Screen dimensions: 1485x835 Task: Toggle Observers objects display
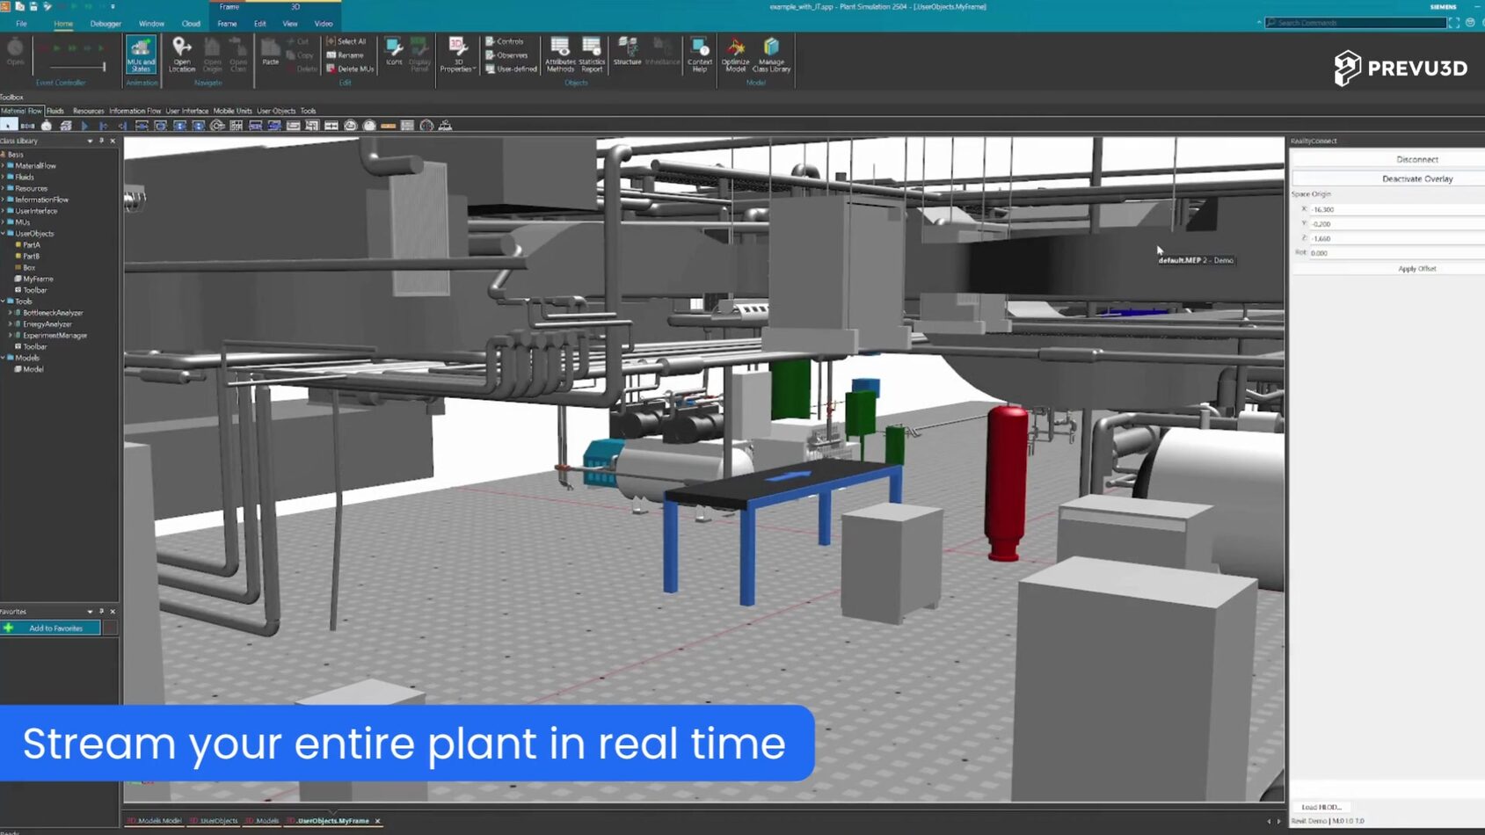pyautogui.click(x=506, y=55)
